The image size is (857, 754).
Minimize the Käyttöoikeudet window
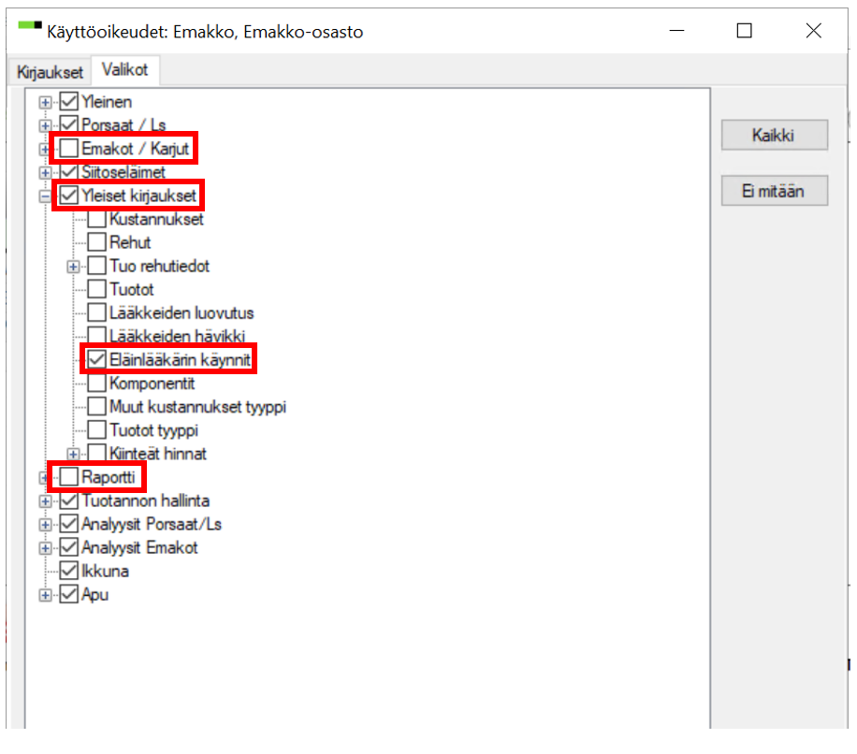coord(676,31)
